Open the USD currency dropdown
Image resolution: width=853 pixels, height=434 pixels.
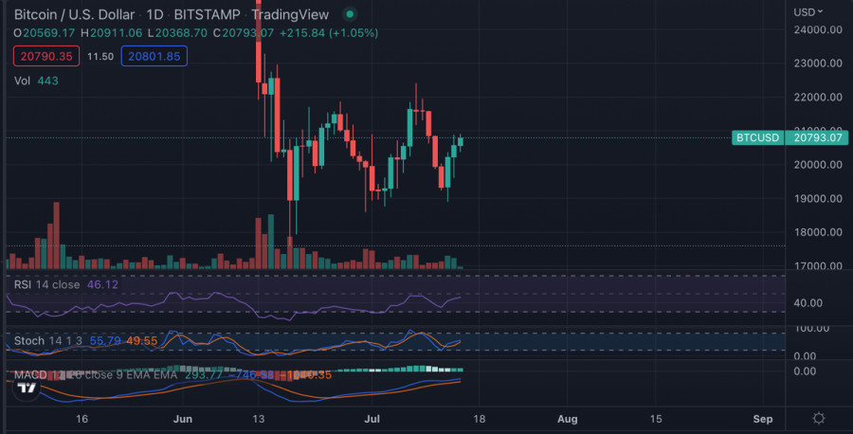(808, 12)
